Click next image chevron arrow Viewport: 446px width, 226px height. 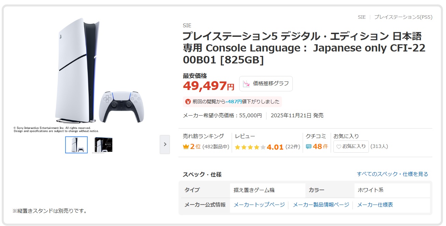[165, 144]
